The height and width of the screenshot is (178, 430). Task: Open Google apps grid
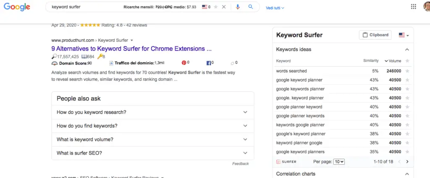click(x=414, y=7)
